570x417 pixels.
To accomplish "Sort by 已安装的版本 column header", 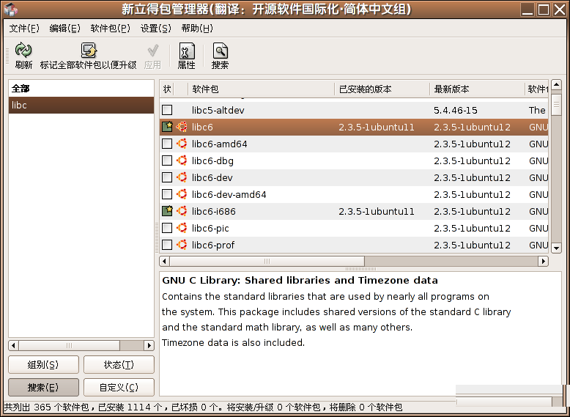I will point(382,89).
